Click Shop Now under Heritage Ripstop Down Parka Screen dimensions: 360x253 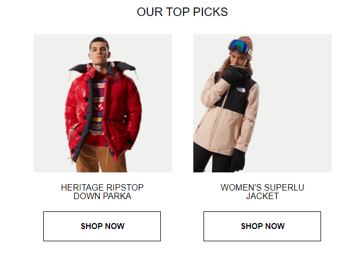pyautogui.click(x=102, y=226)
